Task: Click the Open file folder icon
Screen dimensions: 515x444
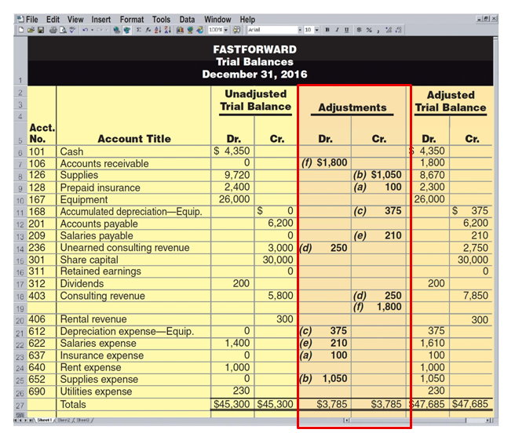Action: (31, 30)
